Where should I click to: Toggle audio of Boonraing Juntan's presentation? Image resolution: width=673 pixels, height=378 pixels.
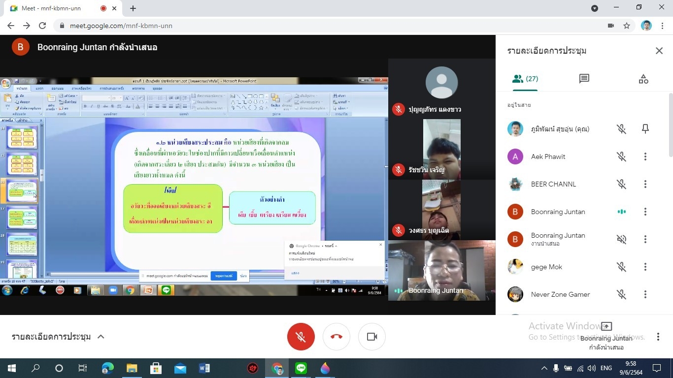(621, 239)
